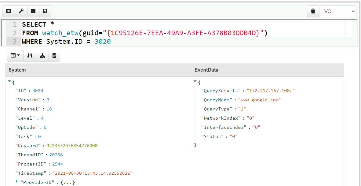This screenshot has height=186, width=361.
Task: Download the query results with the arrow icon
Action: tap(42, 55)
